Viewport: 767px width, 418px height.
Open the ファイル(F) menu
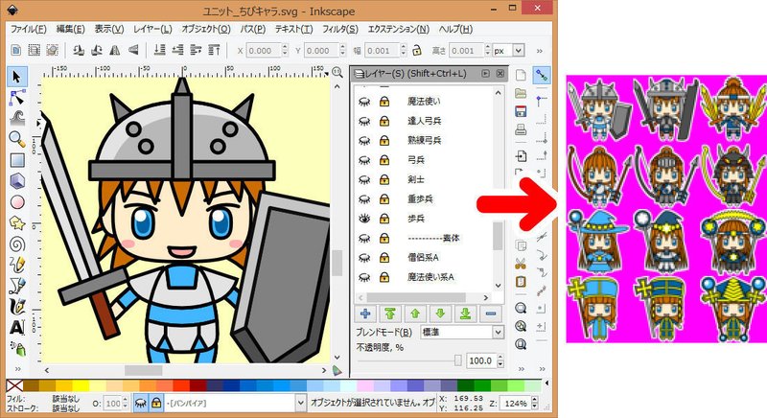29,29
